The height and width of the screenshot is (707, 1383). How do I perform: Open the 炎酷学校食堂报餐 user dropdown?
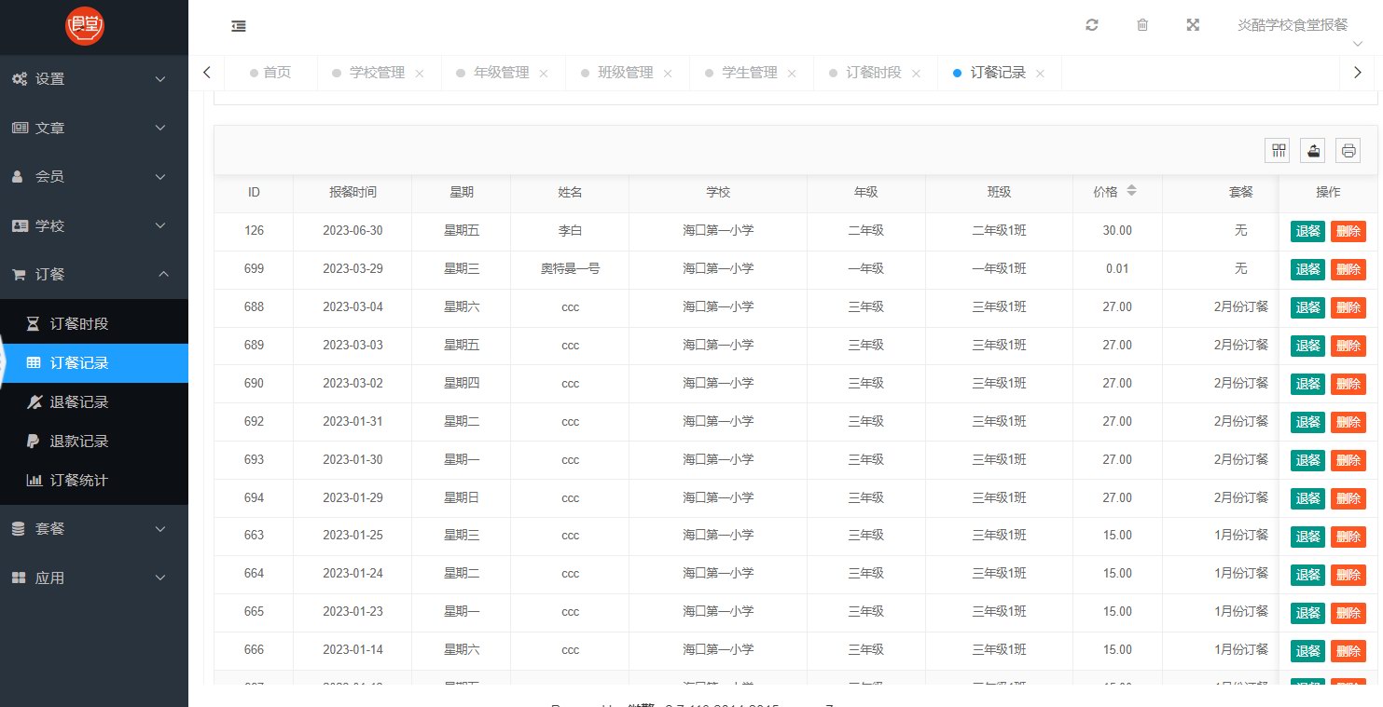point(1293,25)
